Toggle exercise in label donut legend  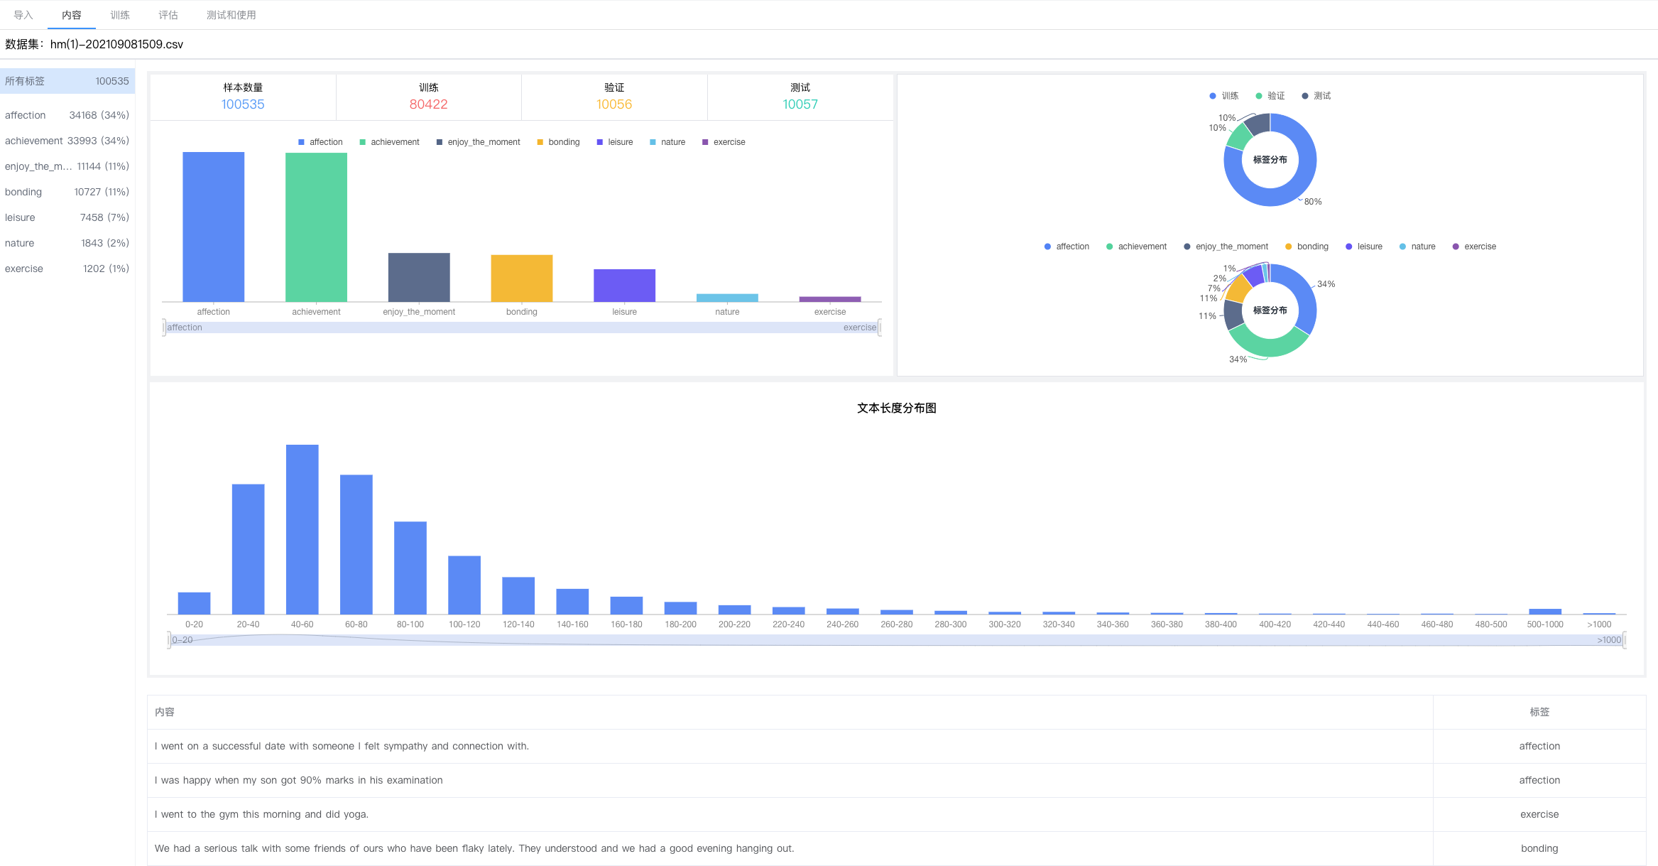1474,247
